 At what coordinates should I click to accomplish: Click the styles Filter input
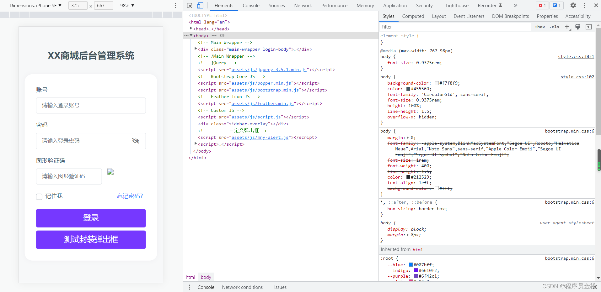point(455,27)
